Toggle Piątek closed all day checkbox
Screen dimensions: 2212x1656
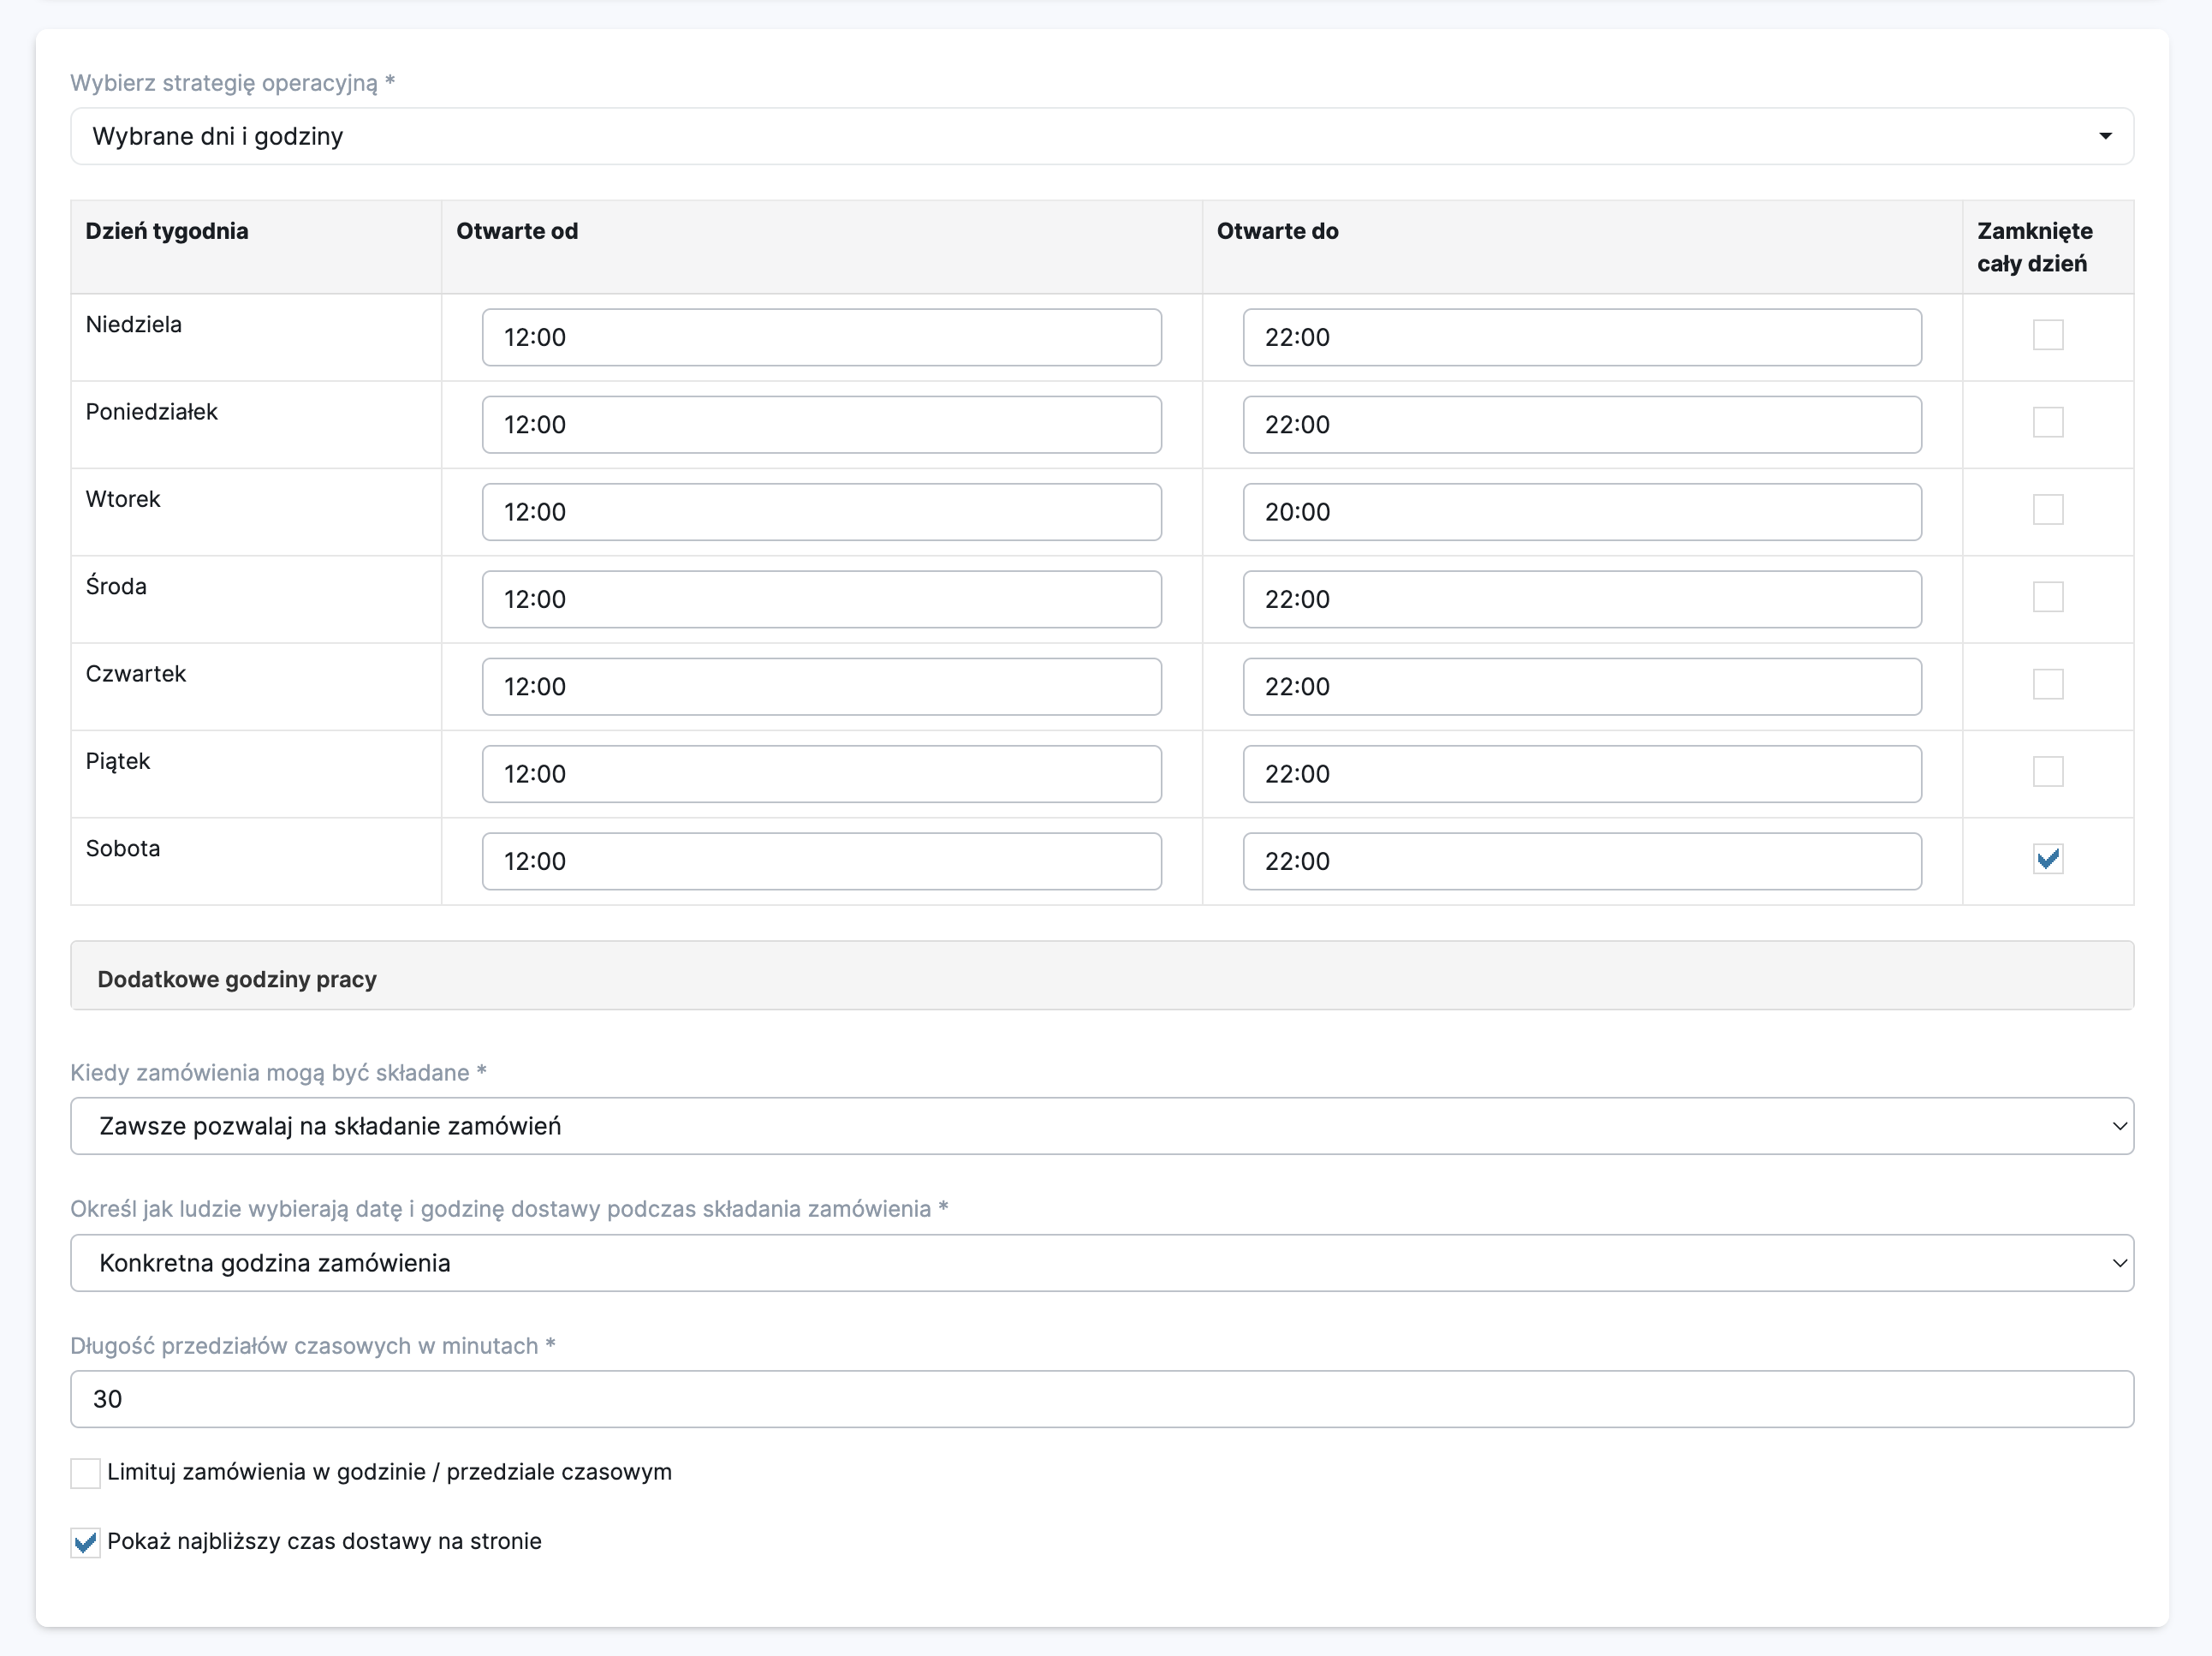(2047, 772)
